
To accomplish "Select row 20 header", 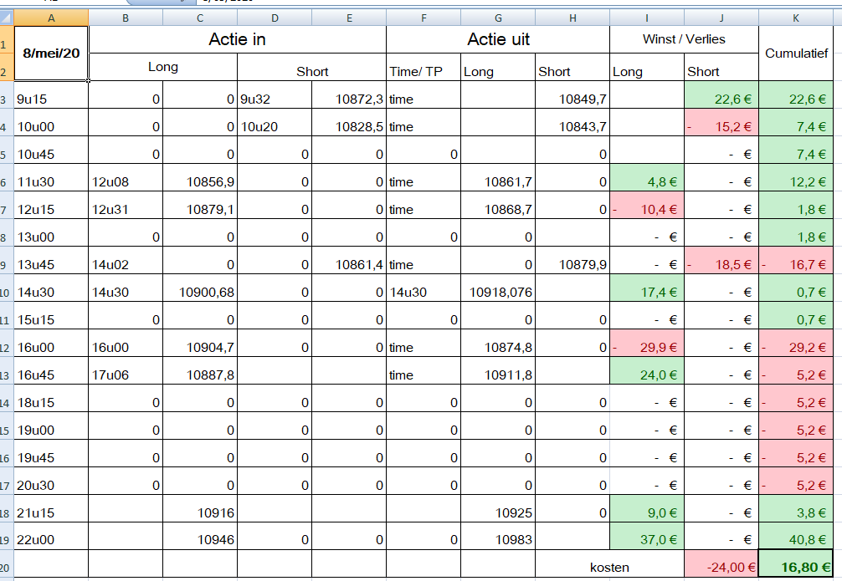I will pyautogui.click(x=7, y=566).
